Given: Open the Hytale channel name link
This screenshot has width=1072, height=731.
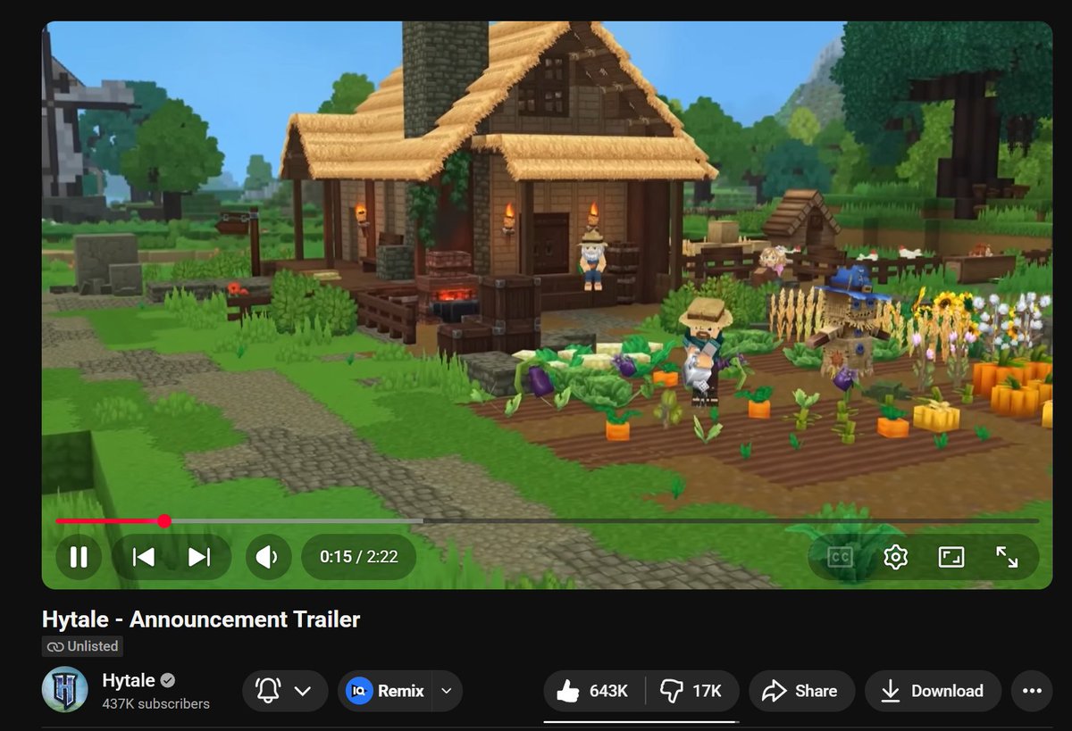Looking at the screenshot, I should click(x=129, y=680).
